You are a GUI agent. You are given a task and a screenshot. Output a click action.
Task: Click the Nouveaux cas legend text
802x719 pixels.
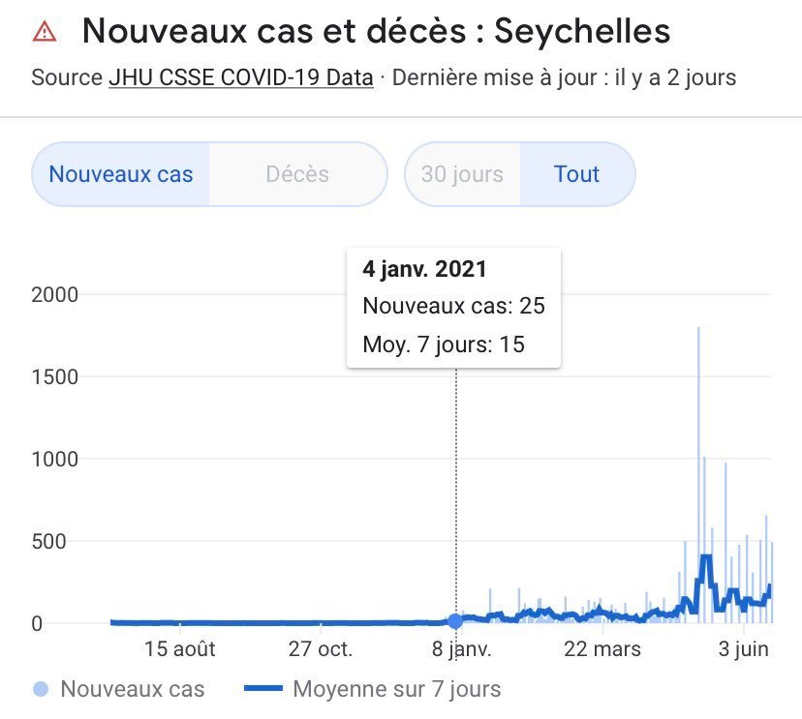(x=133, y=689)
